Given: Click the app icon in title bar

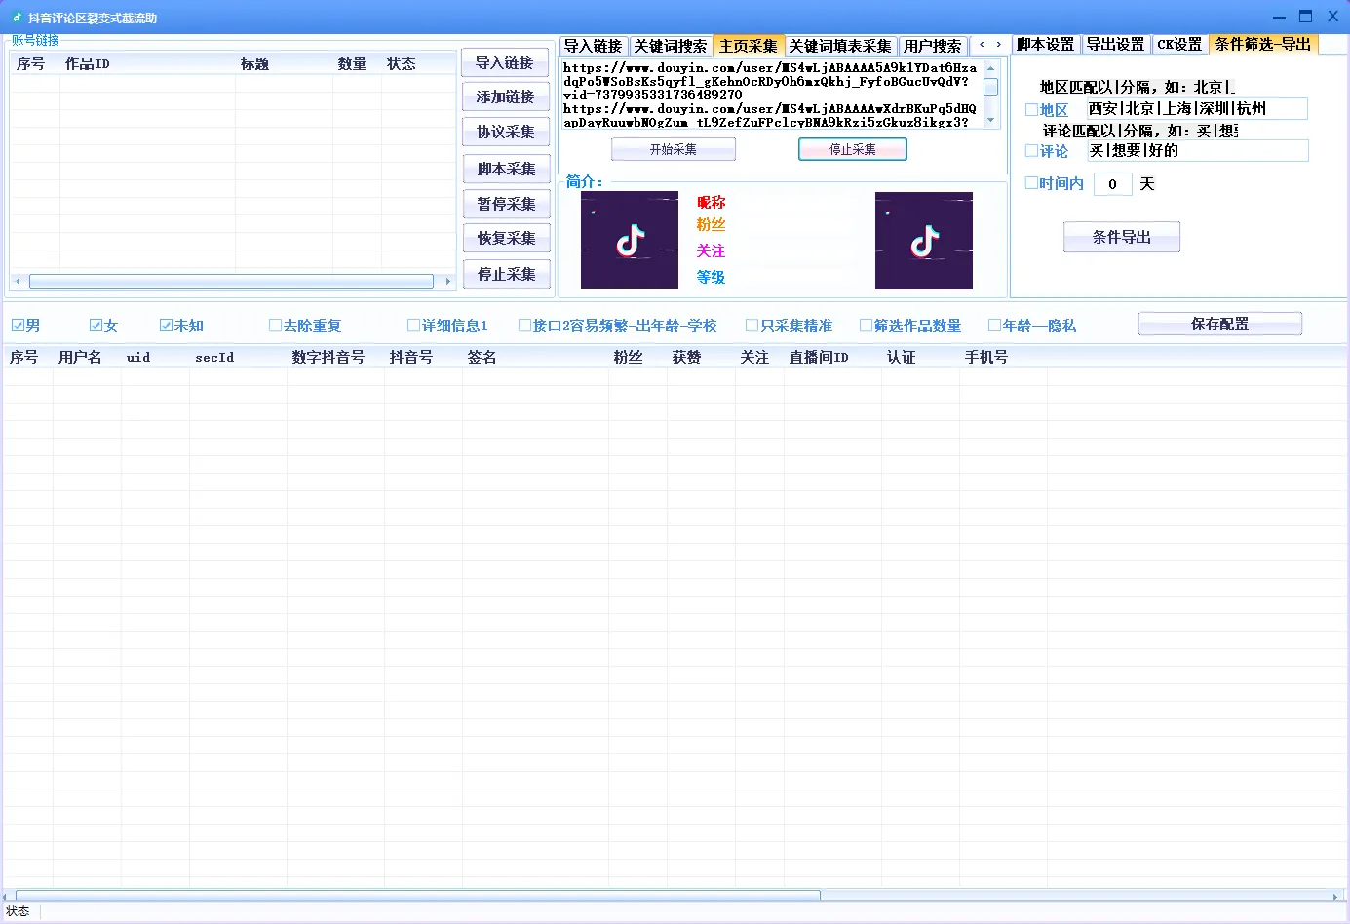Looking at the screenshot, I should coord(17,18).
